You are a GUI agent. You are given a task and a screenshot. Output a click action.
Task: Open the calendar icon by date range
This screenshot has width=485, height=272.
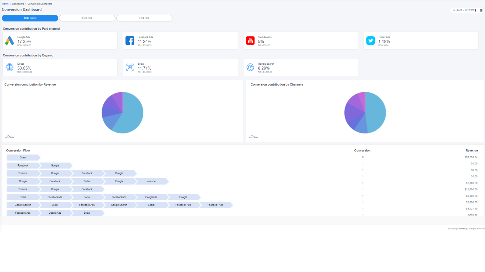(481, 10)
